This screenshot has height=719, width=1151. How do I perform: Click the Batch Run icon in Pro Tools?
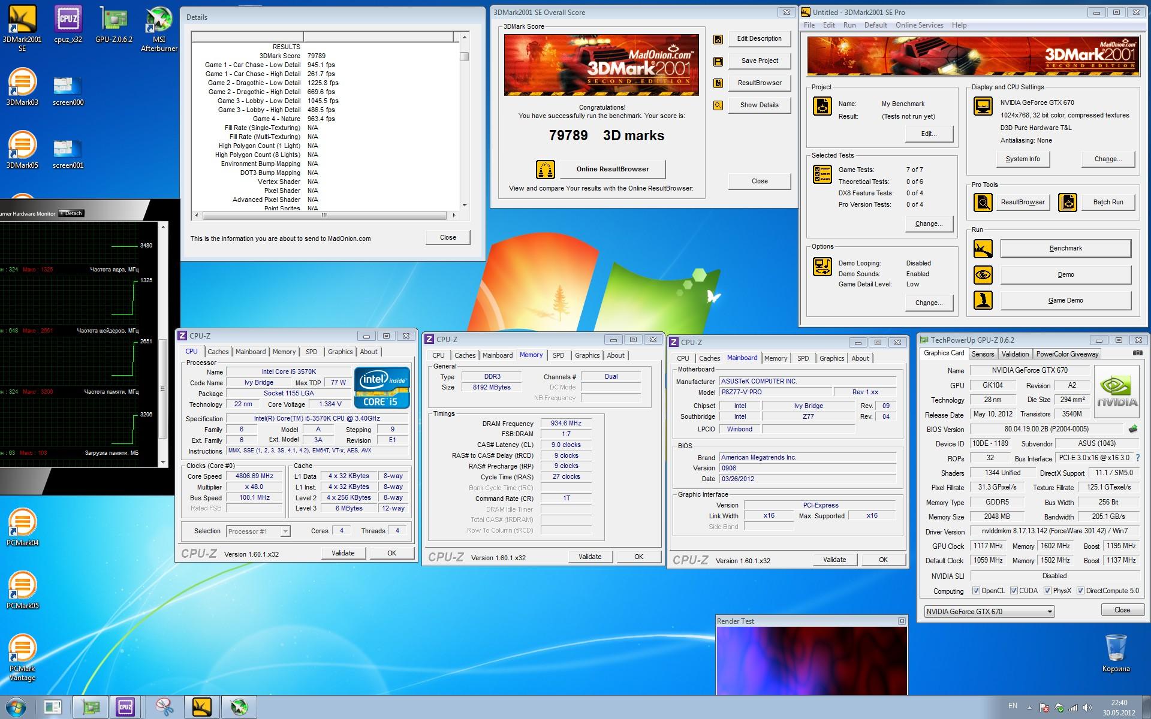pos(1068,203)
